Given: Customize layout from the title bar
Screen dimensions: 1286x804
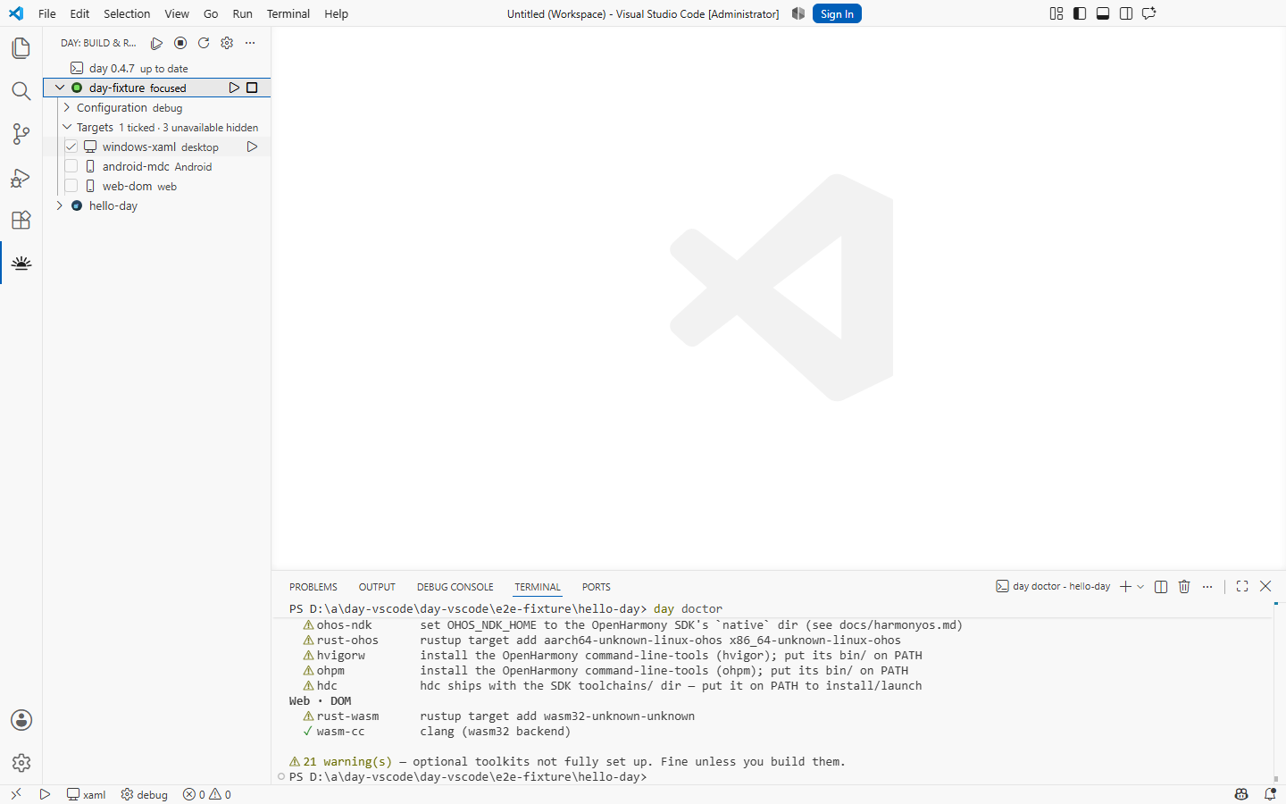Looking at the screenshot, I should point(1056,13).
